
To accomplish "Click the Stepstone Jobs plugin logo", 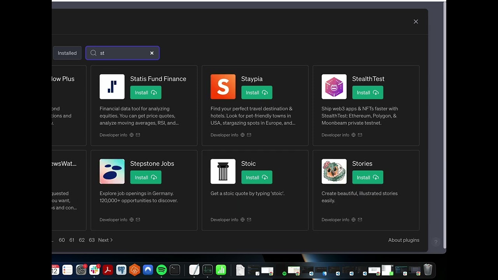I will (x=112, y=171).
